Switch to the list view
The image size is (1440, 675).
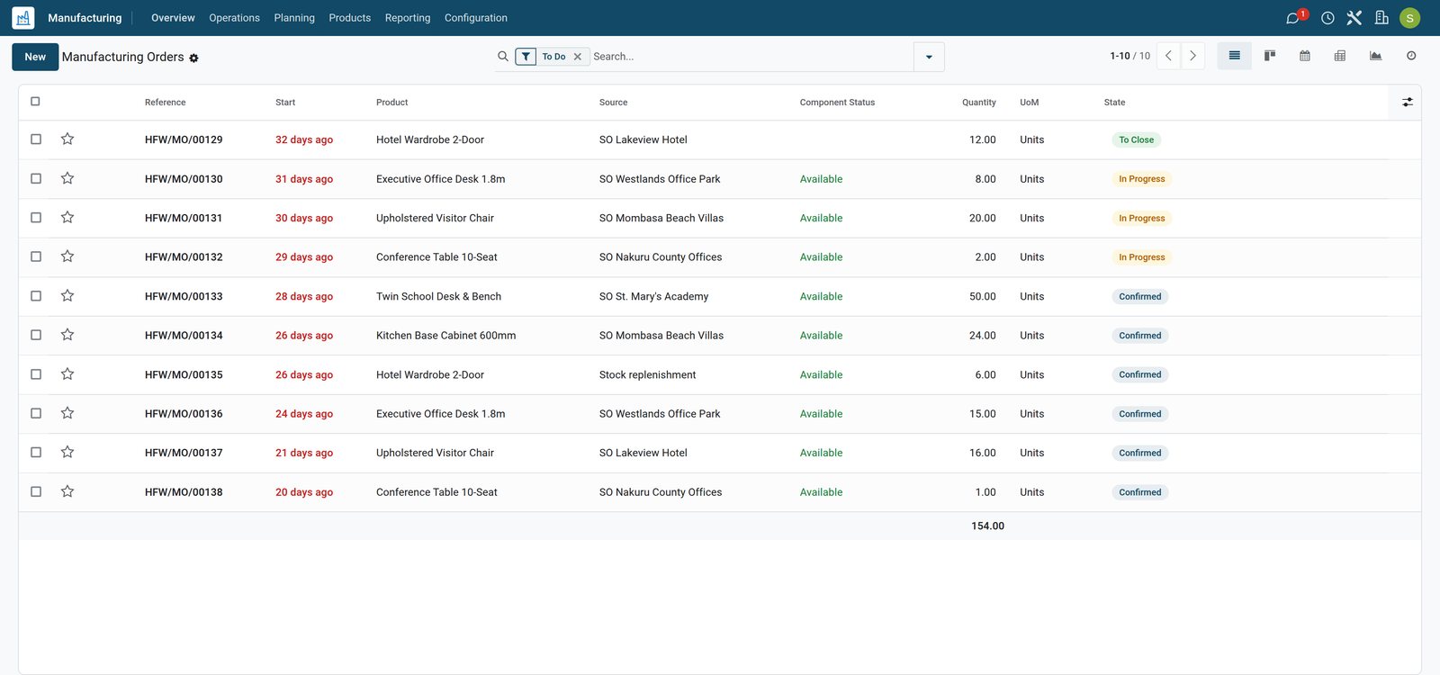point(1235,56)
